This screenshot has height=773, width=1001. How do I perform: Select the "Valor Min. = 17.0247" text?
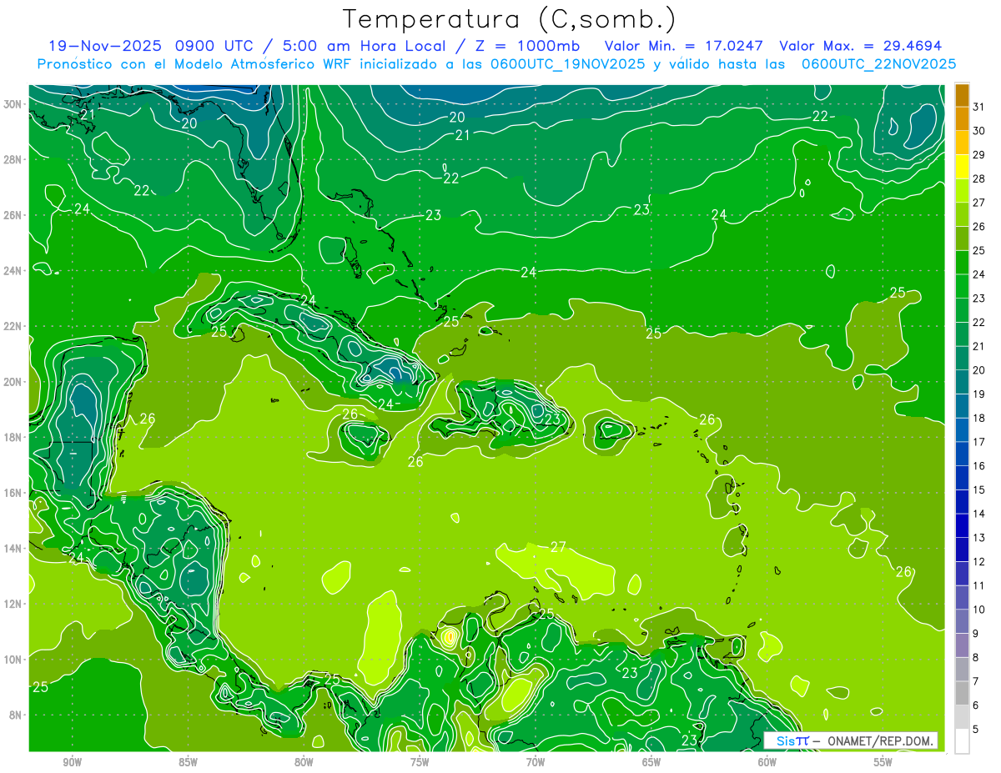[x=684, y=46]
